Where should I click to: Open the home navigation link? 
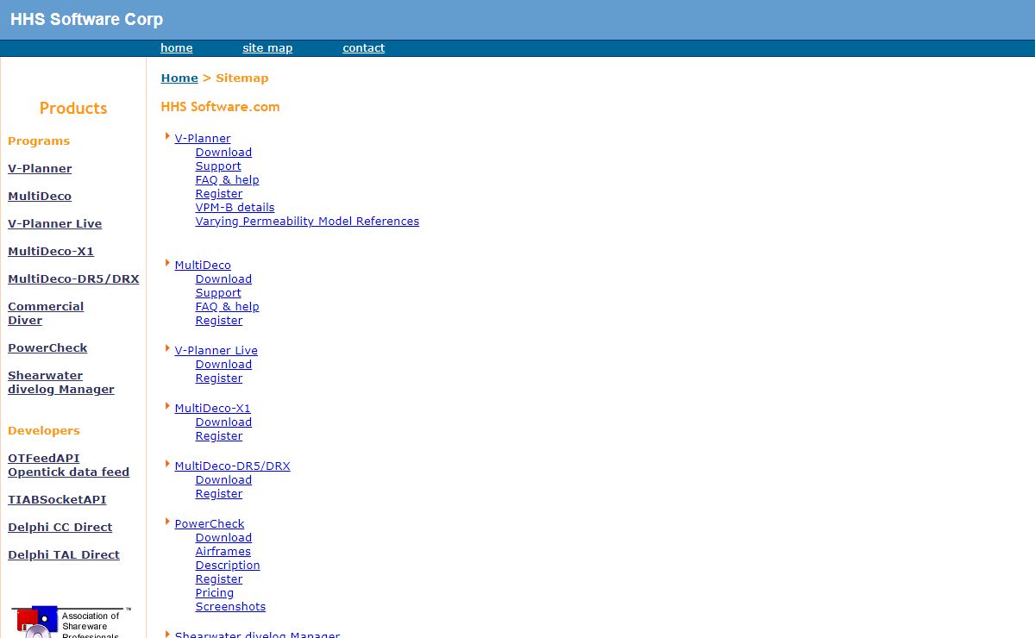point(176,48)
